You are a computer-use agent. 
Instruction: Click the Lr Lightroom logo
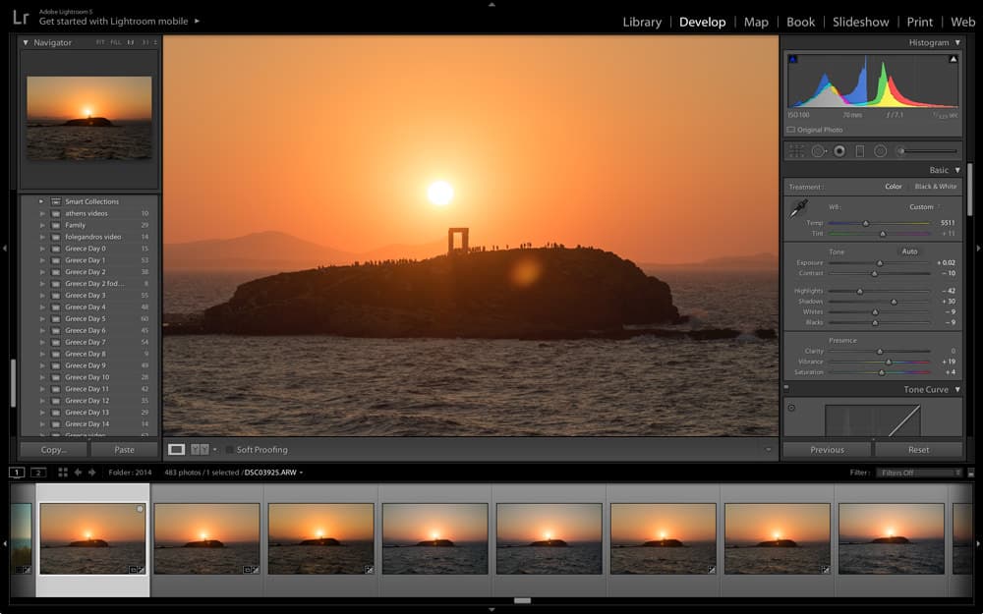[x=21, y=17]
